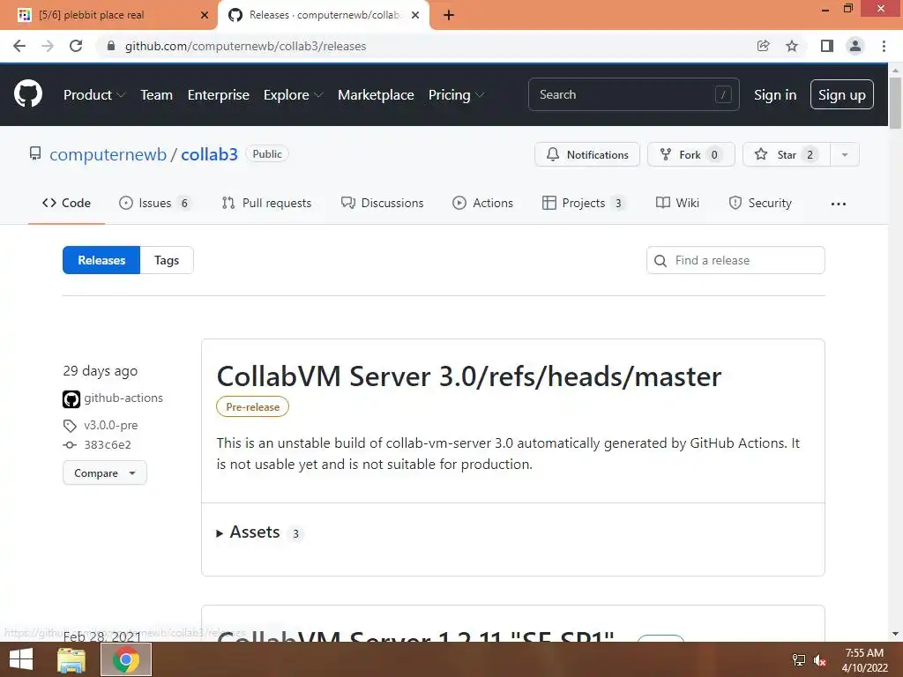The width and height of the screenshot is (903, 677).
Task: Close the plebbit place real tab
Action: click(x=204, y=15)
